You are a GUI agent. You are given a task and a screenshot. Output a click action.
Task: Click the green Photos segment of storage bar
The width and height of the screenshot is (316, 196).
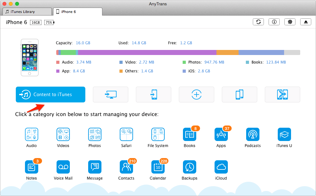pyautogui.click(x=68, y=52)
